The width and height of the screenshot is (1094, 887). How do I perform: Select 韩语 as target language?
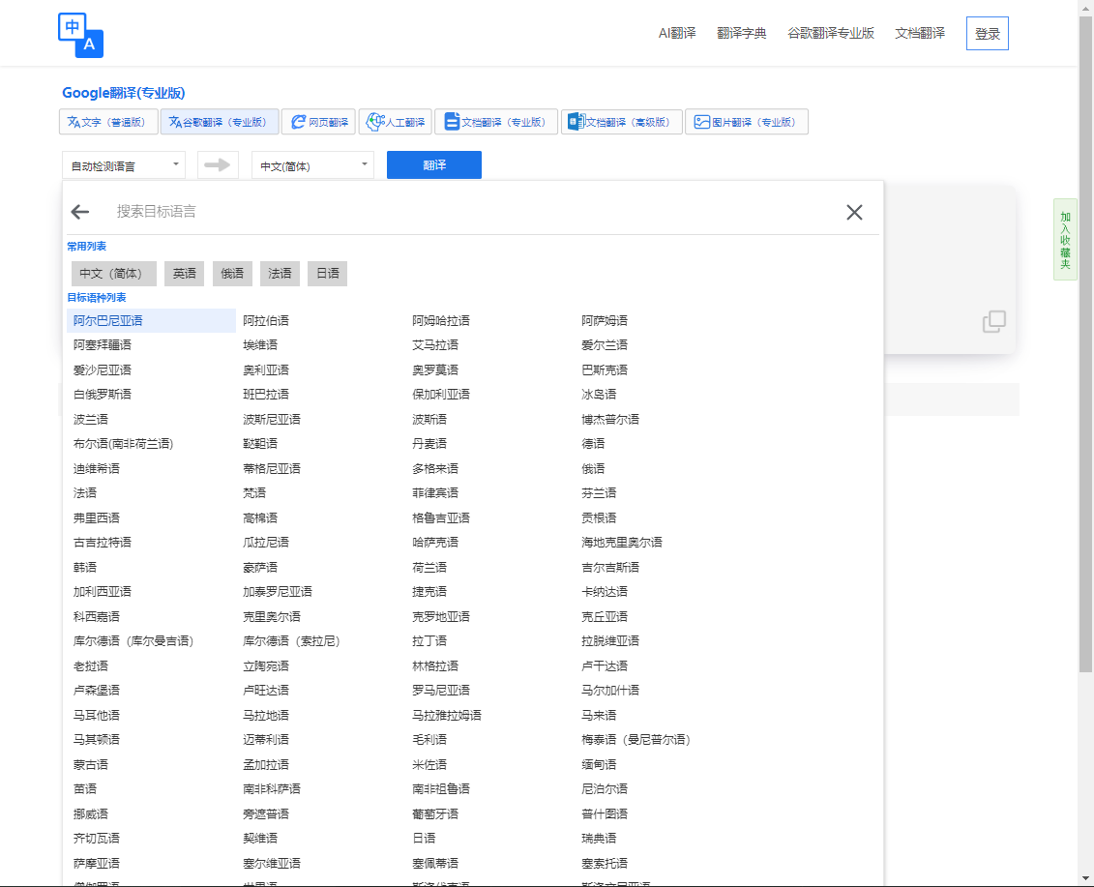pos(85,568)
